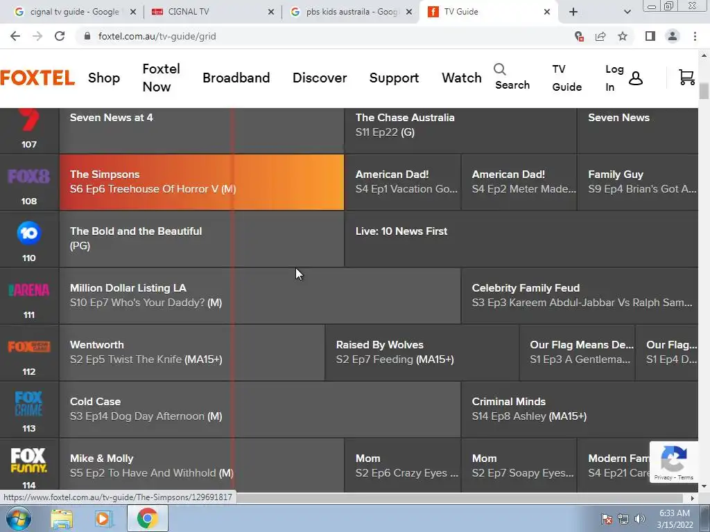Go forward in browser history
Image resolution: width=710 pixels, height=532 pixels.
pos(37,36)
